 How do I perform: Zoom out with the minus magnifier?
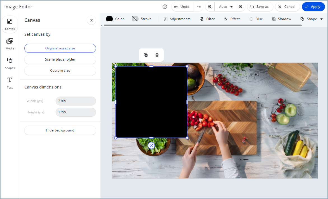coord(210,7)
